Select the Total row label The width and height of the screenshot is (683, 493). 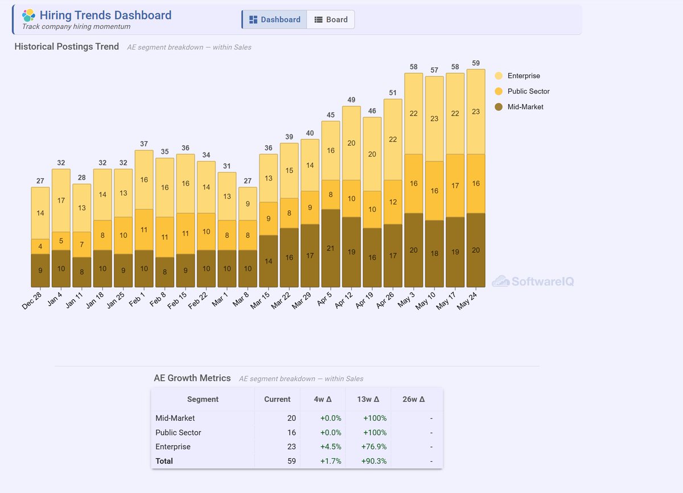pos(164,461)
